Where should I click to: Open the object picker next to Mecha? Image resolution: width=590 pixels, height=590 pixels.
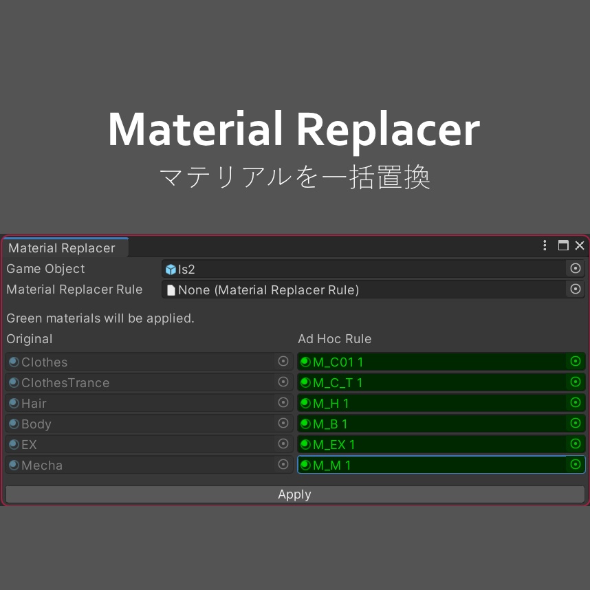point(283,465)
